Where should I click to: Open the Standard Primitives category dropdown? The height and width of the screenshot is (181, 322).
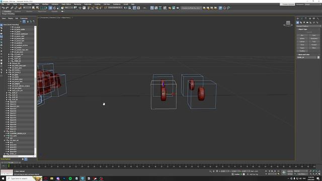pos(308,26)
